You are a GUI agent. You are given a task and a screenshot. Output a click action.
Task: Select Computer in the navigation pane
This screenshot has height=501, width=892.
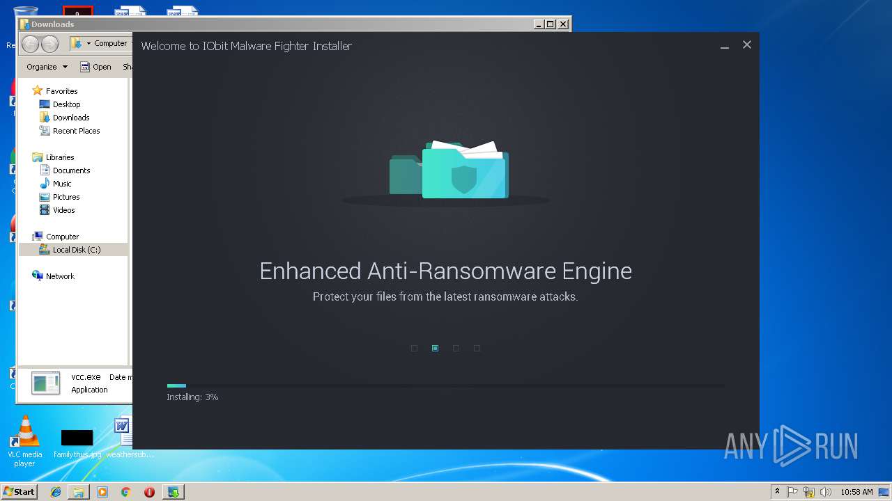click(62, 237)
